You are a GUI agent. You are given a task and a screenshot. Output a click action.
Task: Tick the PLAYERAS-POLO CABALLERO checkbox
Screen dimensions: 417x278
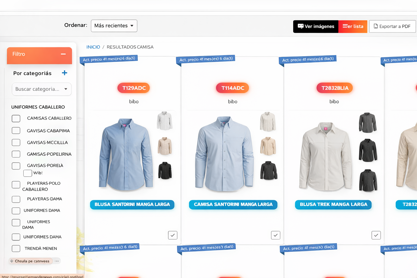click(16, 185)
